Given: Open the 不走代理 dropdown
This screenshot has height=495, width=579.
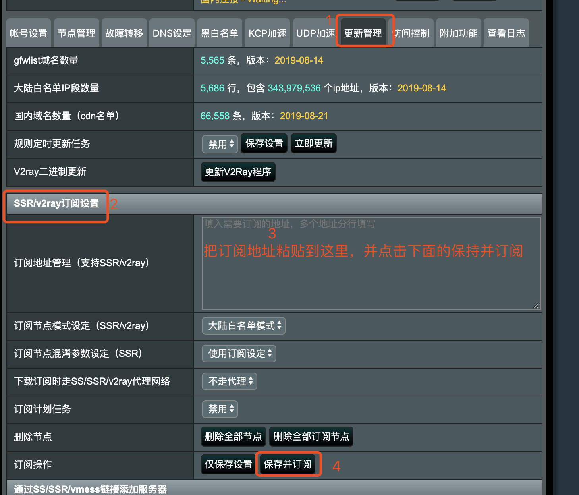Looking at the screenshot, I should (230, 381).
